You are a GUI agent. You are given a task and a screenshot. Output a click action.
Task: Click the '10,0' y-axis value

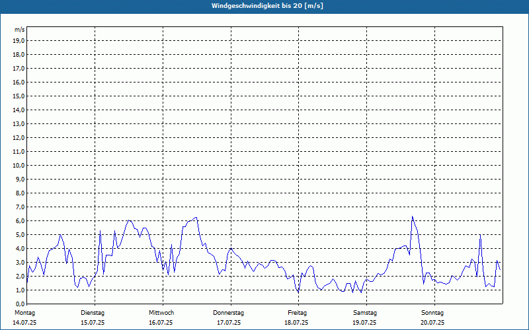pos(19,166)
